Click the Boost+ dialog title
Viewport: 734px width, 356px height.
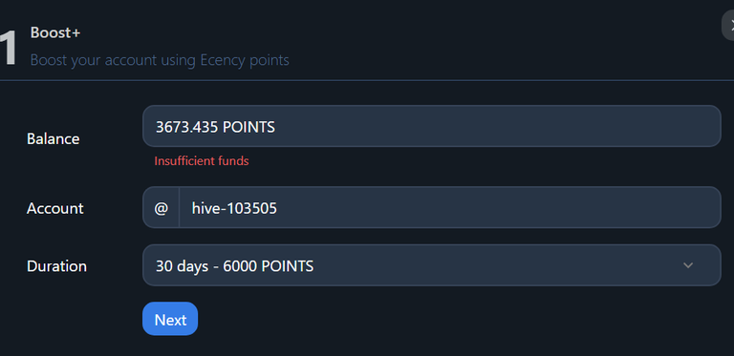tap(55, 32)
